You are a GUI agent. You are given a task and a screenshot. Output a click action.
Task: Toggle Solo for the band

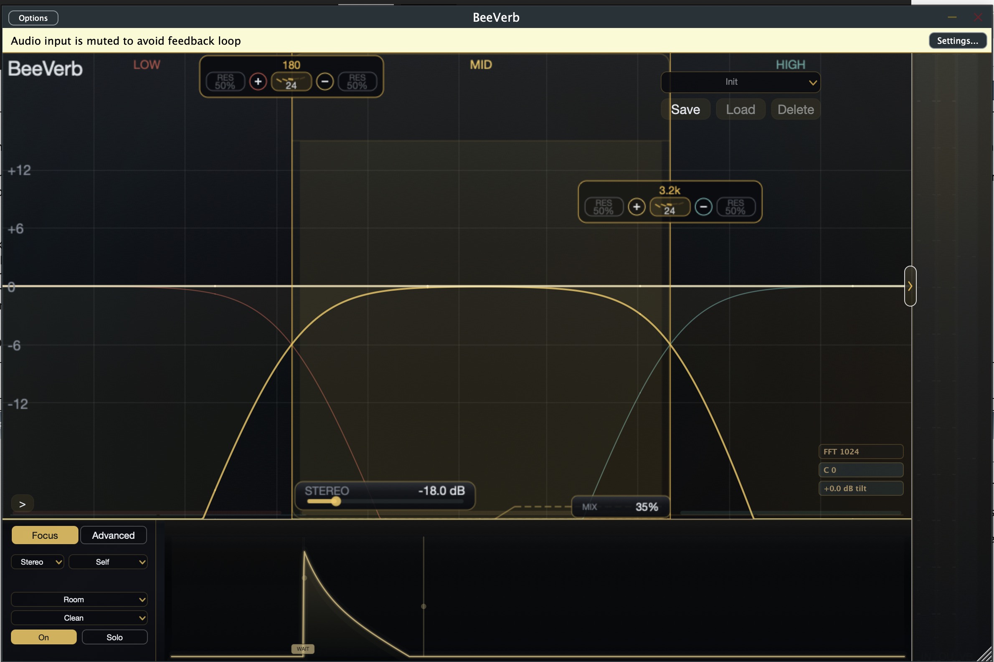tap(114, 637)
